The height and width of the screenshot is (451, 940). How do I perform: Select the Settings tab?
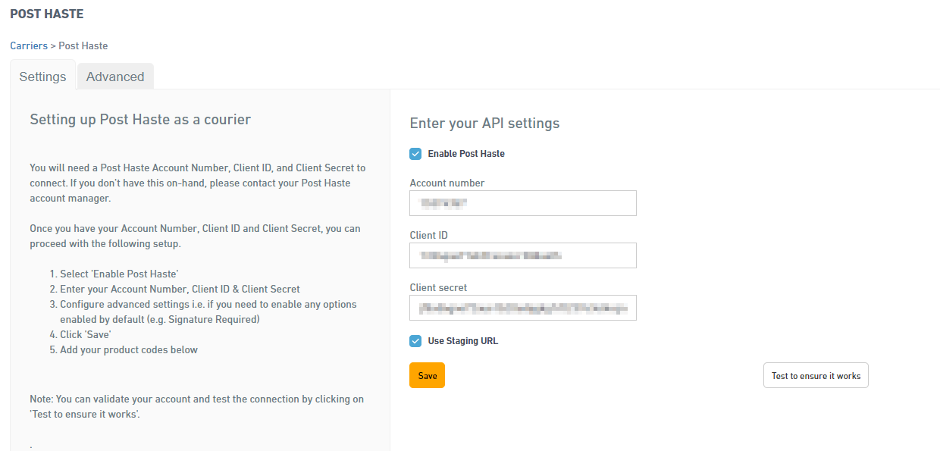tap(42, 77)
